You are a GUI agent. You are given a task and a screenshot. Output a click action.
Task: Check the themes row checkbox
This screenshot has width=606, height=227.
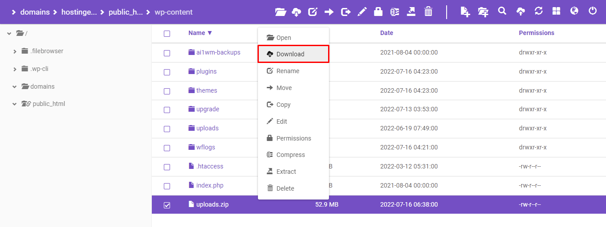(167, 91)
